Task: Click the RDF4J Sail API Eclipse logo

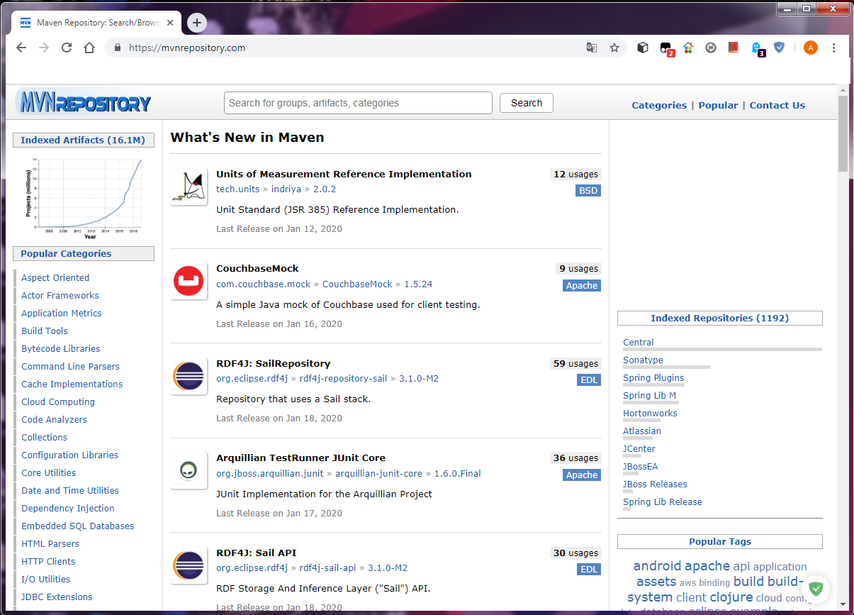Action: click(189, 566)
